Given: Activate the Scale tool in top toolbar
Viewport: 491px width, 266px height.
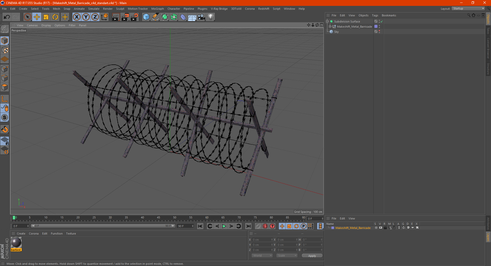Looking at the screenshot, I should click(46, 17).
